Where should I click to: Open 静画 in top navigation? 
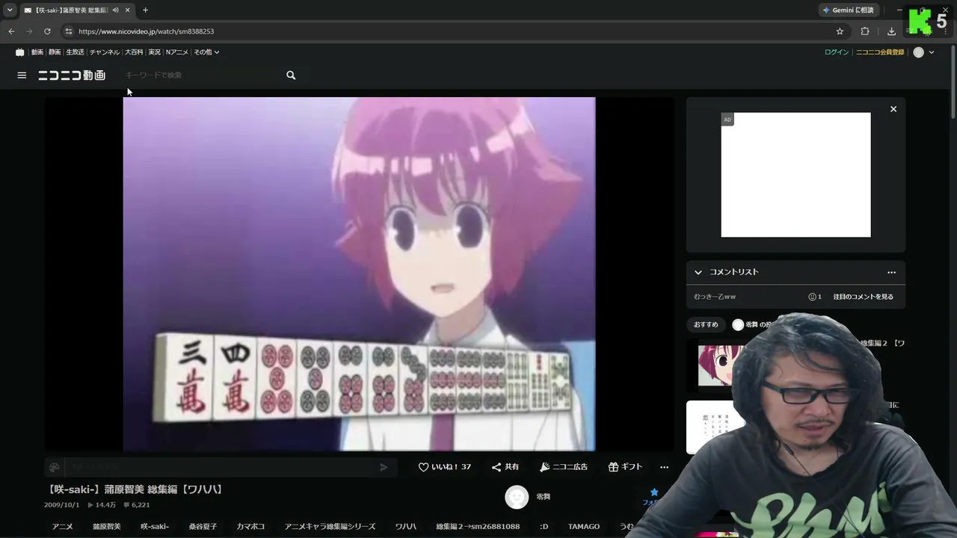pos(55,52)
